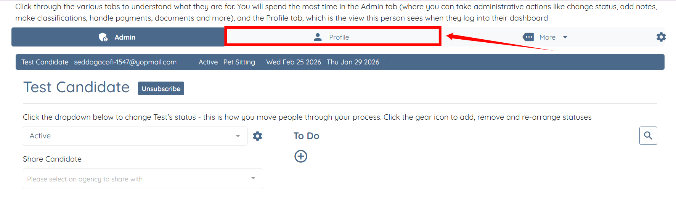The height and width of the screenshot is (202, 676).
Task: Open the Active status dropdown
Action: tap(130, 136)
